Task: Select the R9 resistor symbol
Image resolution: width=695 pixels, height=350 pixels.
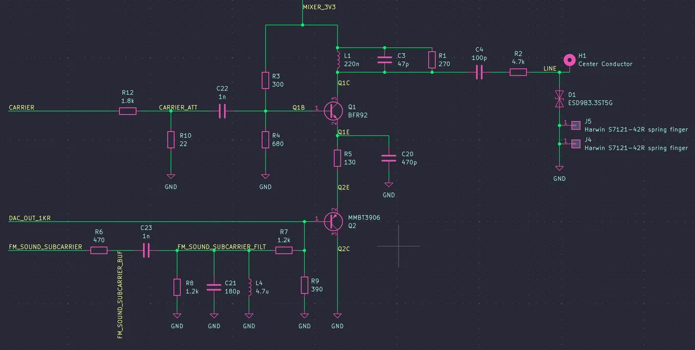Action: (x=304, y=285)
